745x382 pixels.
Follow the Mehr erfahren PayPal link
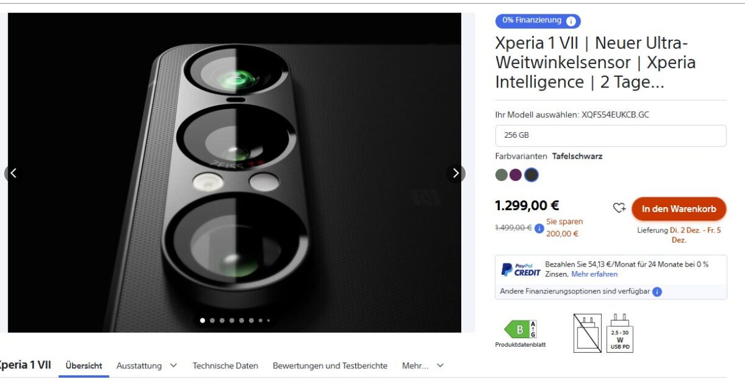tap(594, 274)
